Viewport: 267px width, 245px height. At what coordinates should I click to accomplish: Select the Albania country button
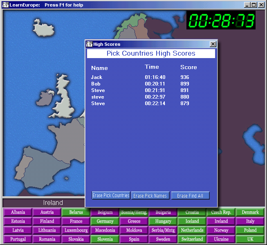[x=18, y=212]
